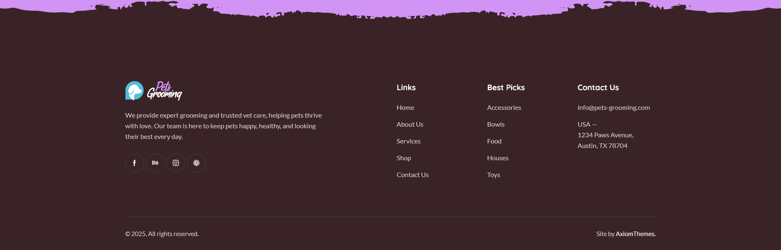
Task: Click Contact Us in the Links column
Action: [413, 175]
